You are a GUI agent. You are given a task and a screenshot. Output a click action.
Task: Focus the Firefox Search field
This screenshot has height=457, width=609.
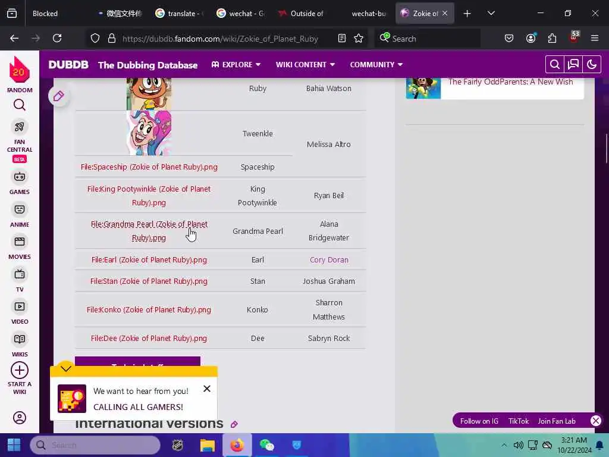(x=428, y=38)
